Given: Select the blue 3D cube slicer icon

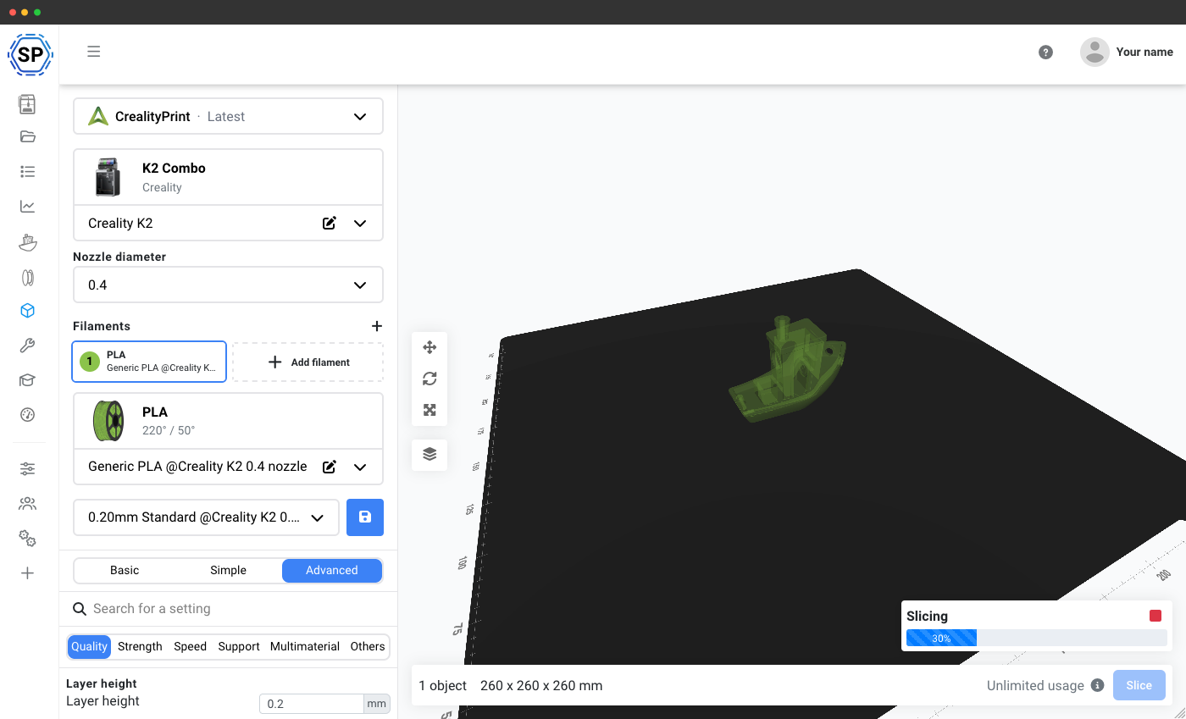Looking at the screenshot, I should point(27,311).
